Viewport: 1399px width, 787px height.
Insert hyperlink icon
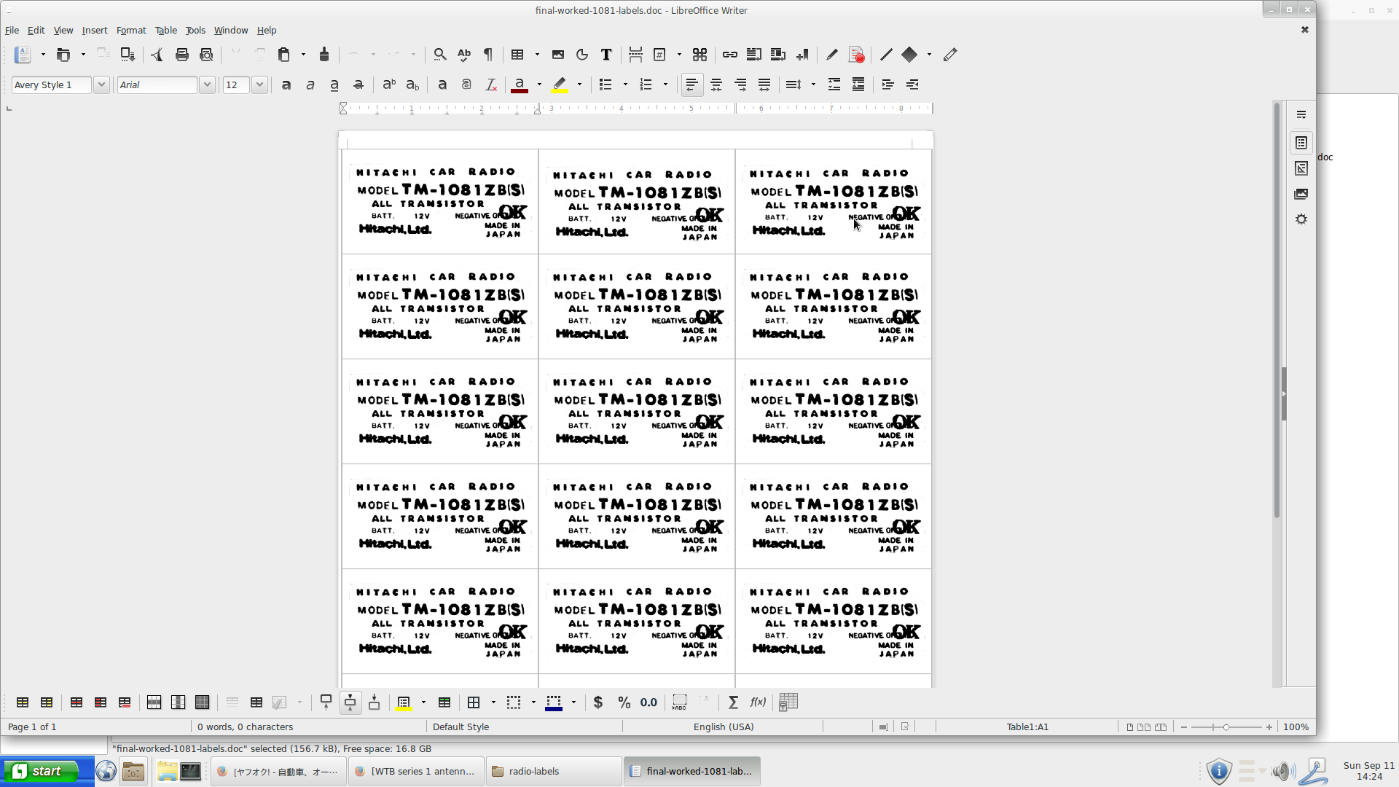click(730, 55)
